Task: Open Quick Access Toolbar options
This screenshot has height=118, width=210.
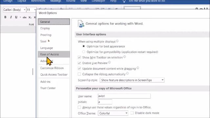Action: 54,74
